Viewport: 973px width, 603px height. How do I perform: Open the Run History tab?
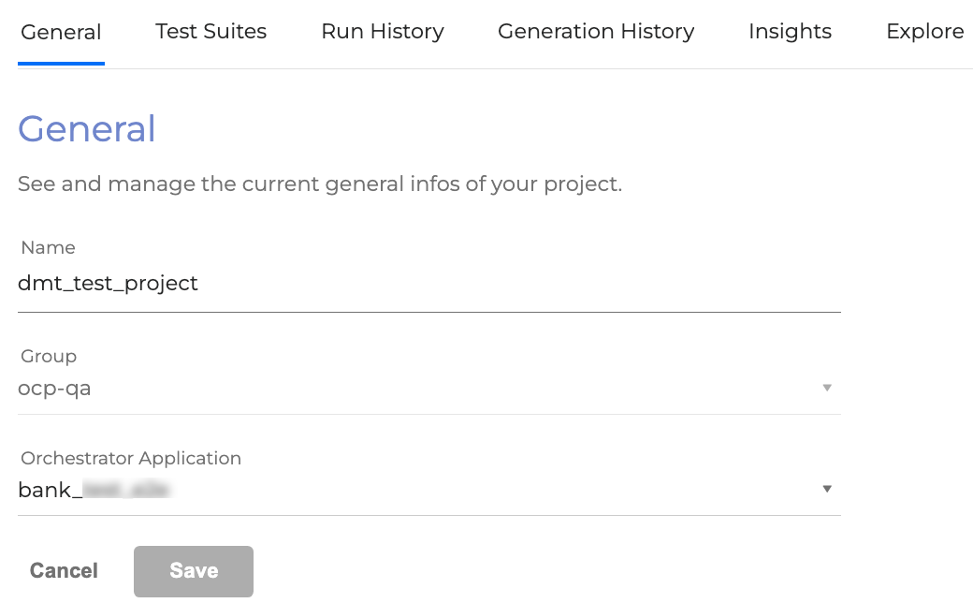(x=382, y=32)
